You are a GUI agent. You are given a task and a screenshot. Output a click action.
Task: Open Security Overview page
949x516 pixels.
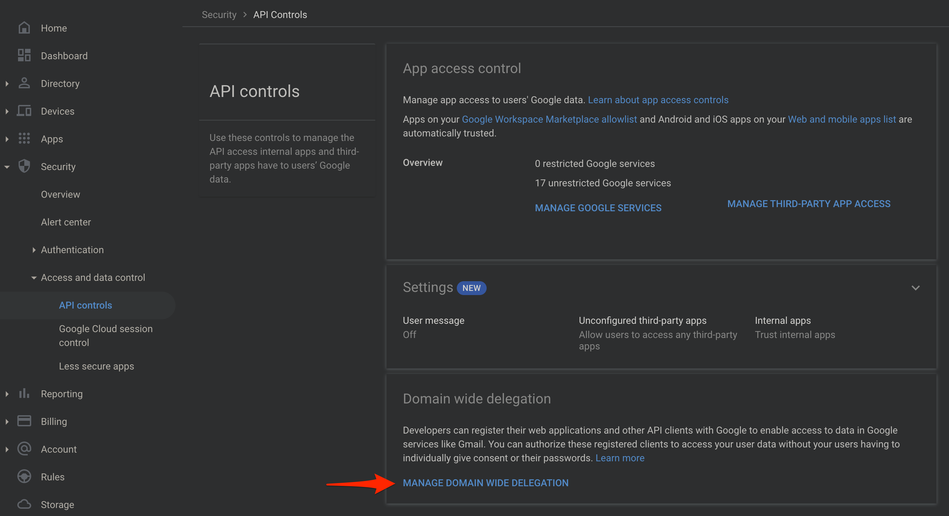[60, 195]
